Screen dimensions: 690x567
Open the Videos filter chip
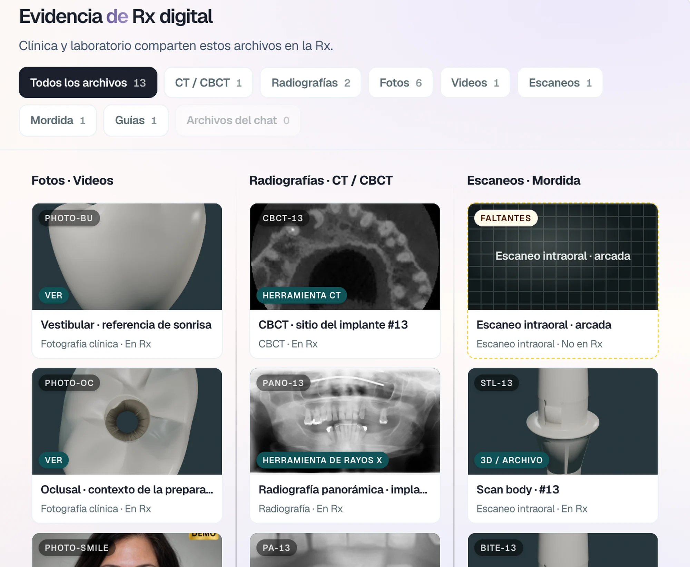click(x=475, y=82)
